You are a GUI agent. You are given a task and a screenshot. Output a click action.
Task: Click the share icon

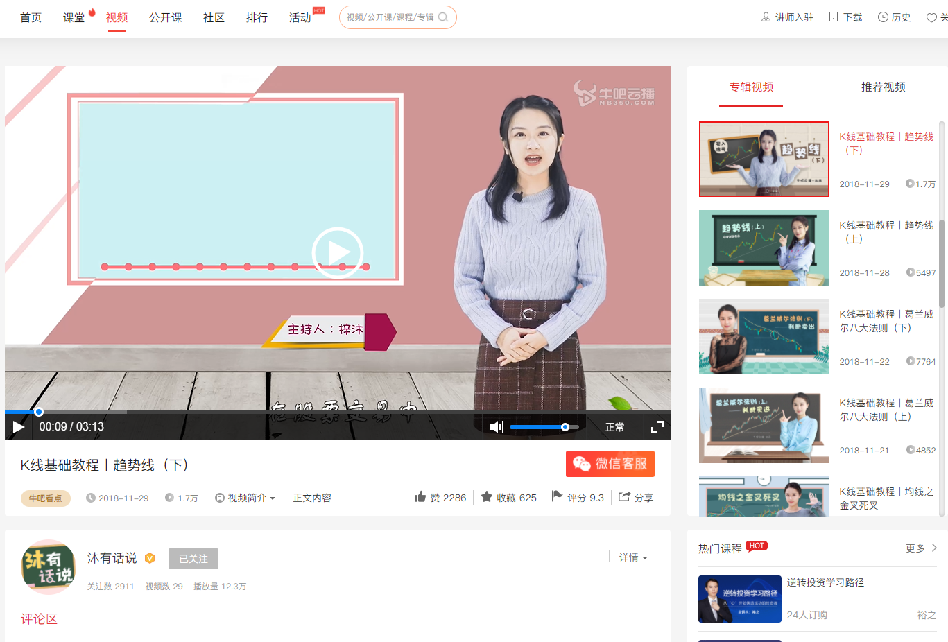624,497
